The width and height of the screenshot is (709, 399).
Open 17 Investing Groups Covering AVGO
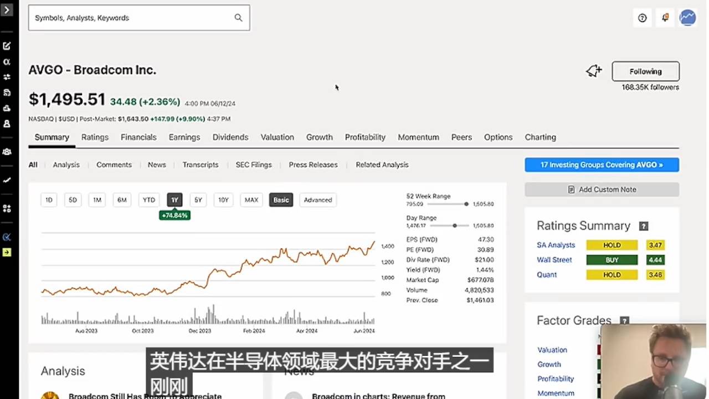click(602, 165)
